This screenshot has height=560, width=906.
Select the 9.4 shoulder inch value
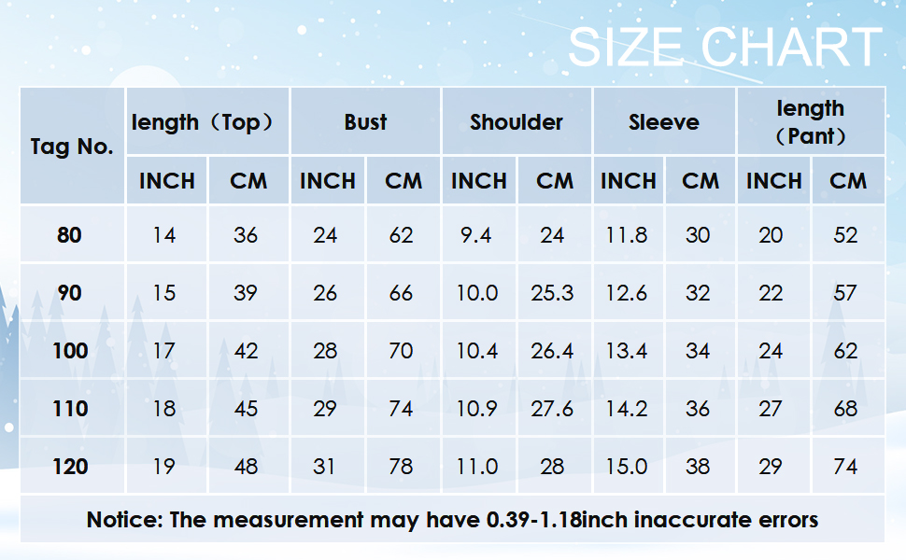click(475, 235)
